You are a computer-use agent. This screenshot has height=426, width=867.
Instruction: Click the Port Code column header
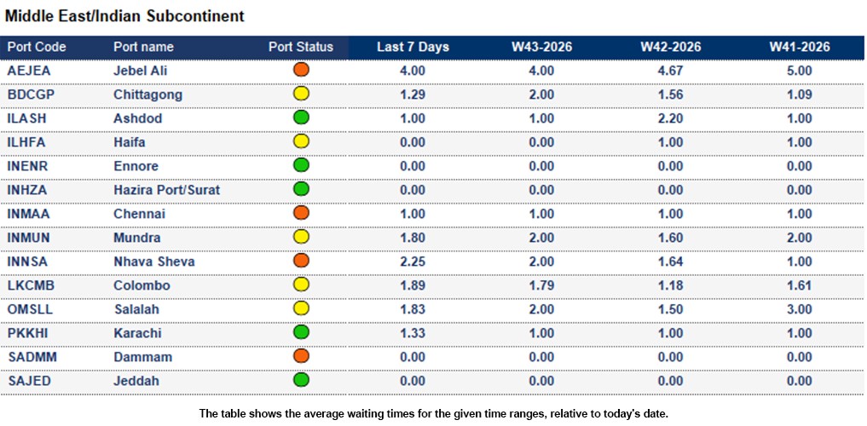coord(37,48)
